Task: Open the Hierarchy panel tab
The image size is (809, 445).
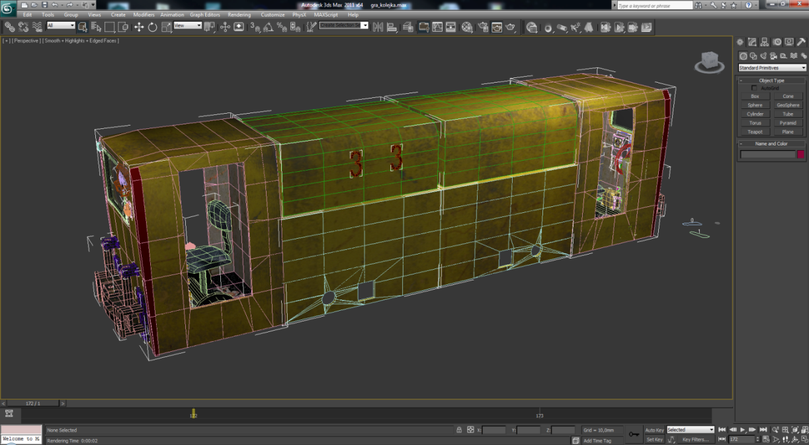Action: 765,42
